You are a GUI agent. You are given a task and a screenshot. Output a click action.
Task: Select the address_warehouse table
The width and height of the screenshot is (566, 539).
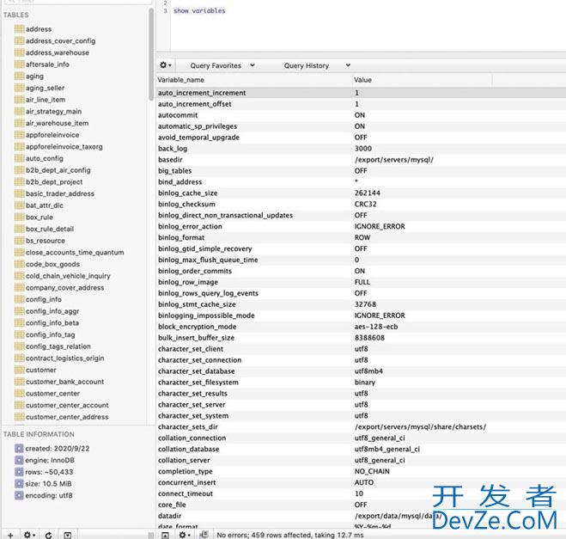pos(58,52)
